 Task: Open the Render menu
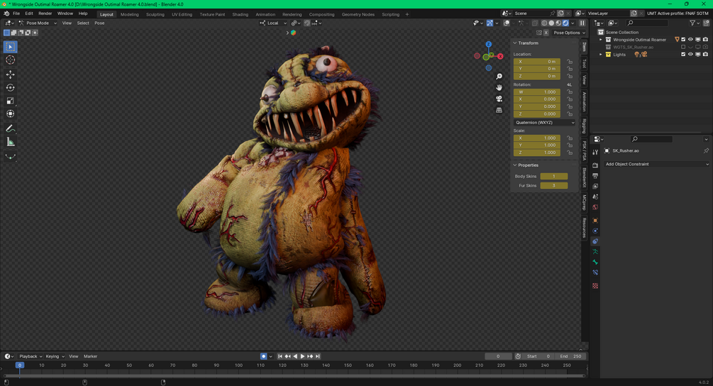tap(45, 13)
